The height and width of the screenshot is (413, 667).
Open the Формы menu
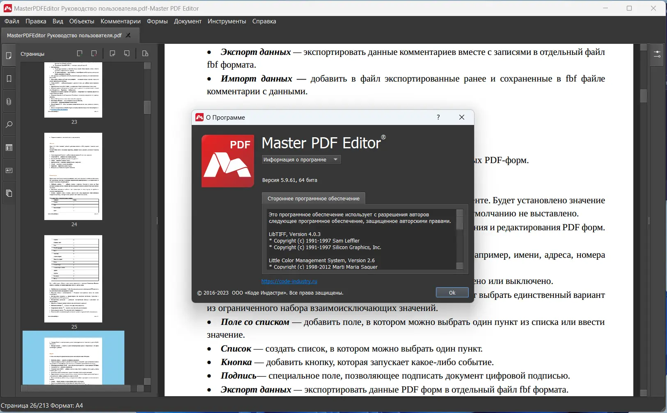coord(157,21)
